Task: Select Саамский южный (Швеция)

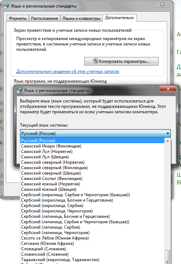Action: point(92,189)
